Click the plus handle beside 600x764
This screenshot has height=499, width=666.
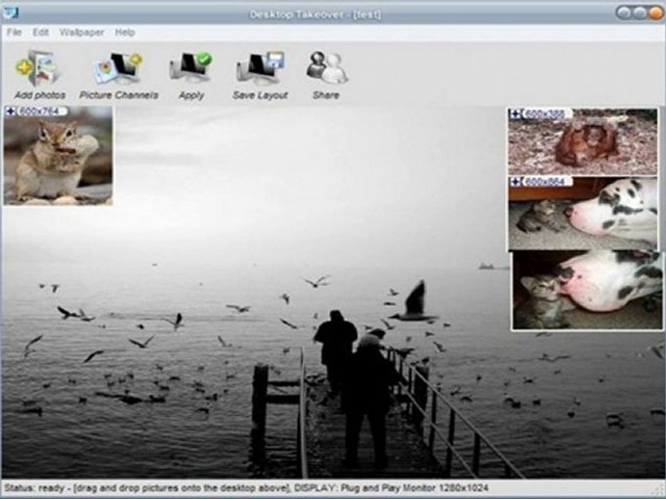10,111
